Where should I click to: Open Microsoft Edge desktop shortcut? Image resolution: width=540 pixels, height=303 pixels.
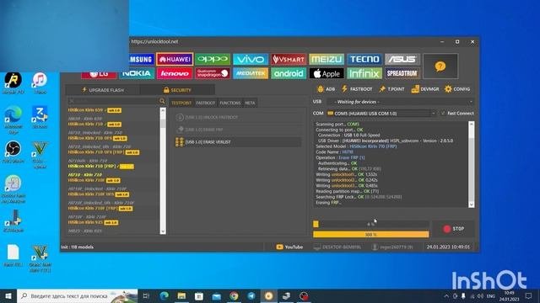13,120
